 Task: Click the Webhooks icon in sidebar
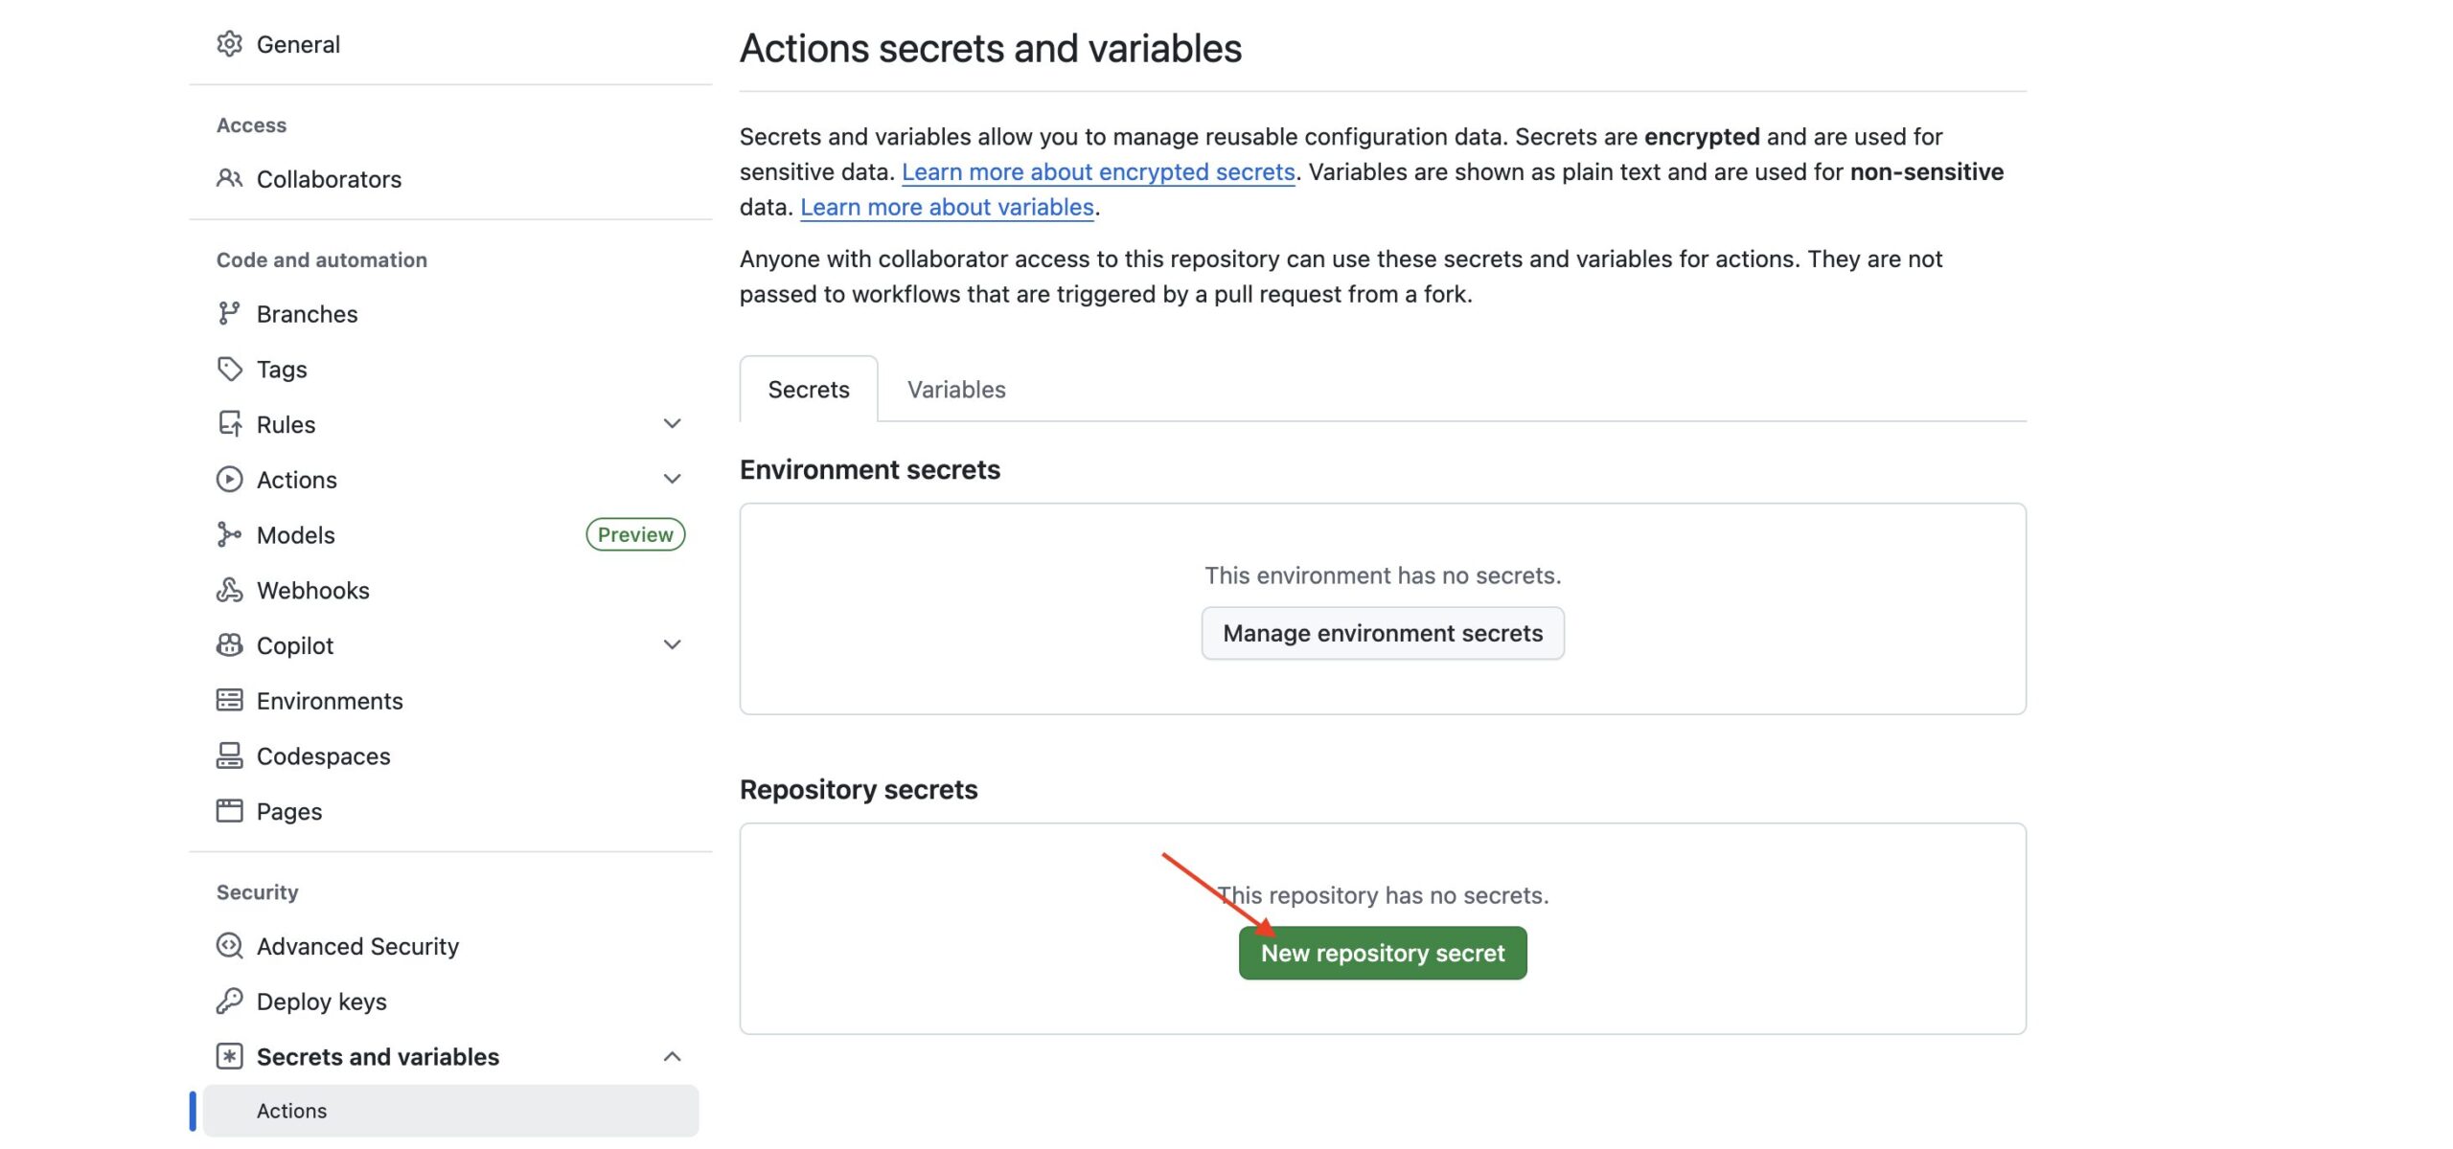click(x=229, y=591)
